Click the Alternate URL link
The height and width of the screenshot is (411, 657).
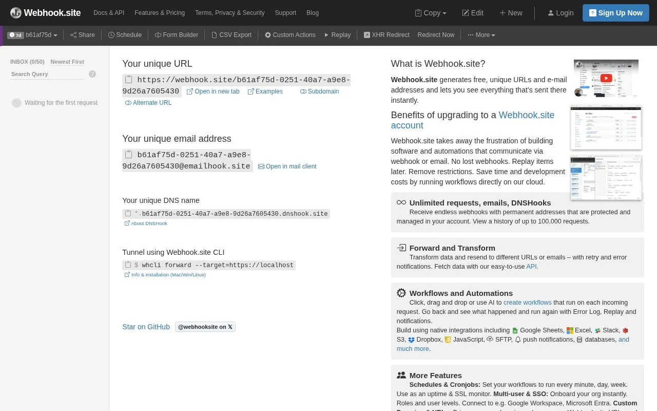(x=148, y=103)
